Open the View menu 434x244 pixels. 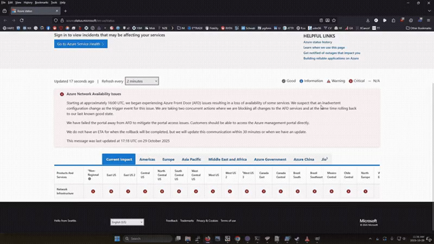pos(18,3)
